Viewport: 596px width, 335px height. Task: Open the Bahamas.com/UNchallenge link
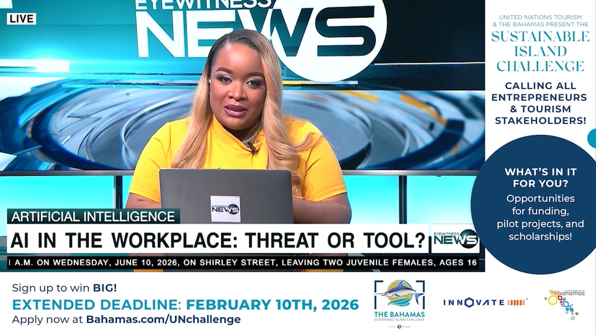point(163,319)
